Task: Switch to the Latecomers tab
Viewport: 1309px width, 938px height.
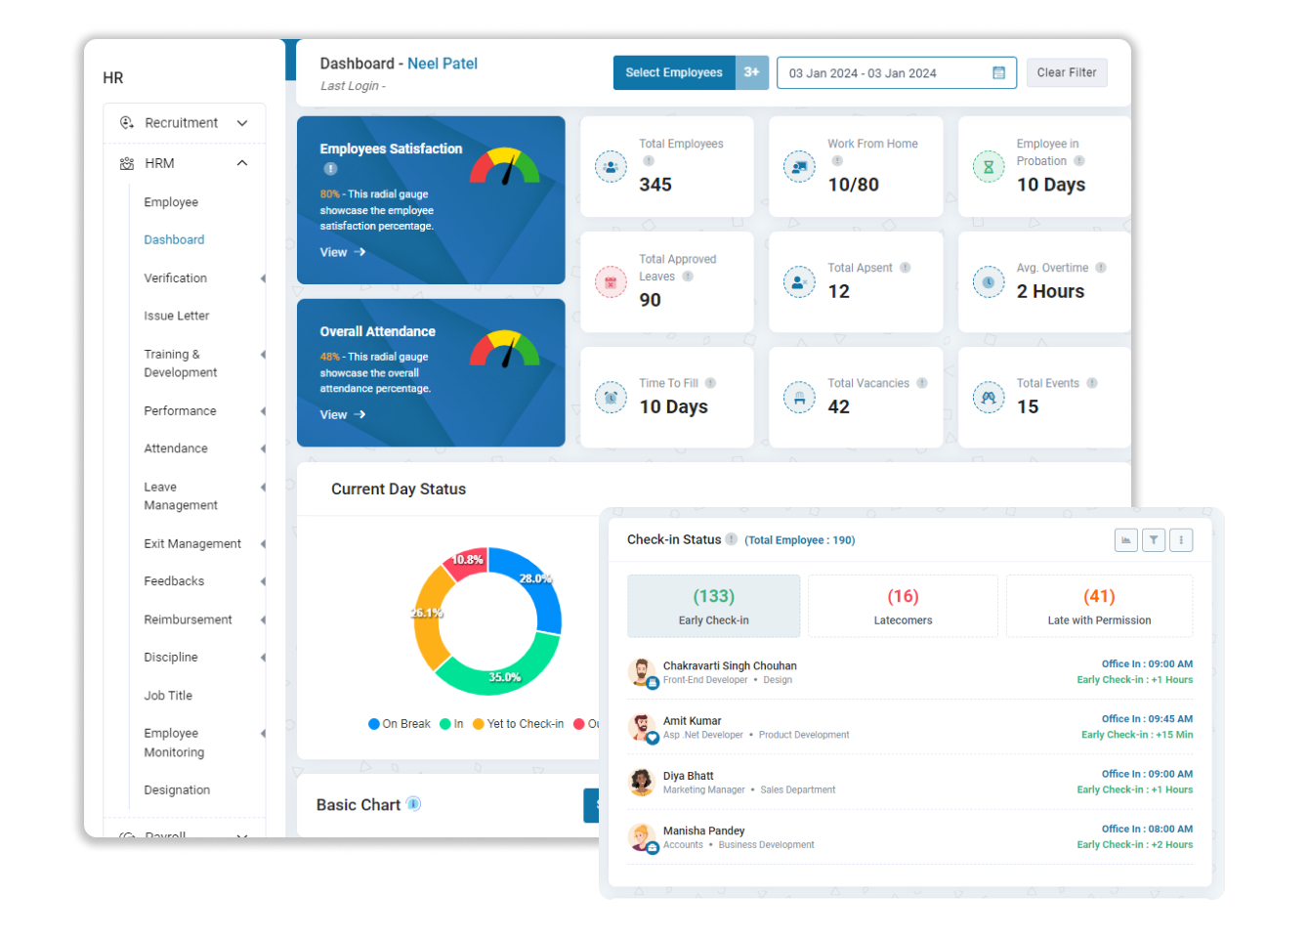Action: click(x=903, y=606)
